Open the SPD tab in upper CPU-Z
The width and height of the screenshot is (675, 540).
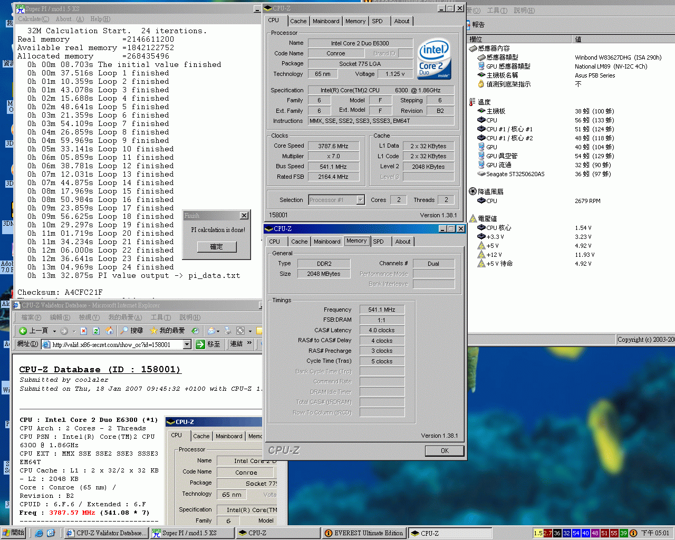pos(377,21)
